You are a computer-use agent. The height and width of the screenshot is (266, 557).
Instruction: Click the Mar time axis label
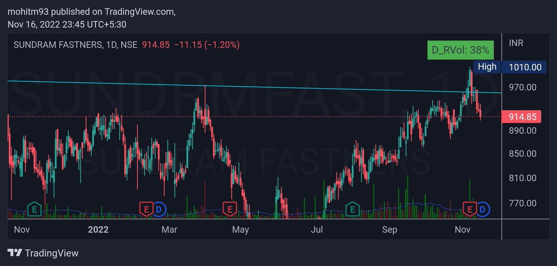170,230
